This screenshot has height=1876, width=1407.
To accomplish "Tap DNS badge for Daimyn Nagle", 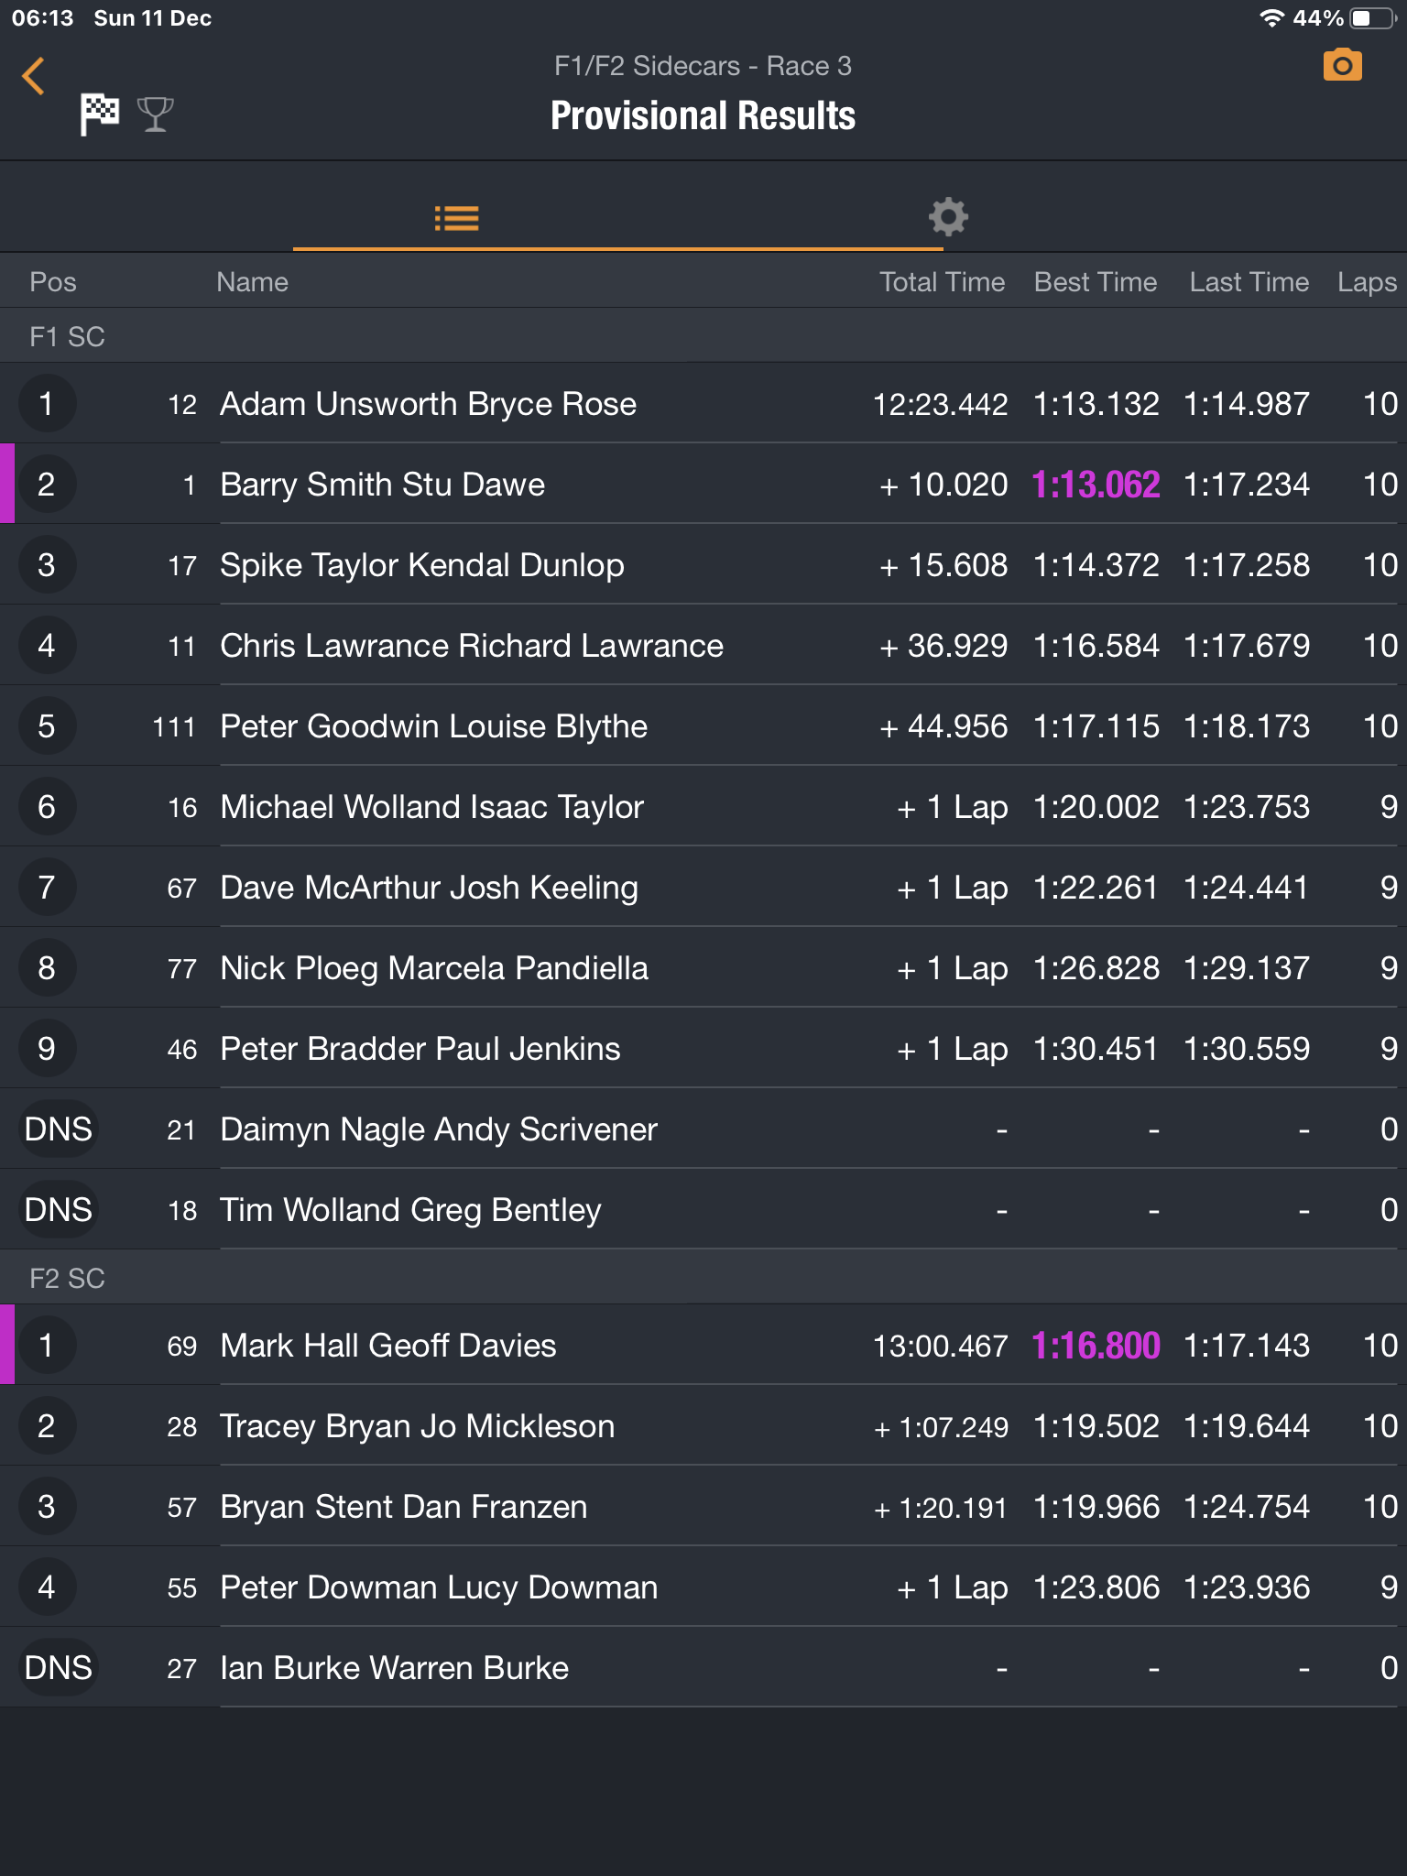I will 59,1129.
